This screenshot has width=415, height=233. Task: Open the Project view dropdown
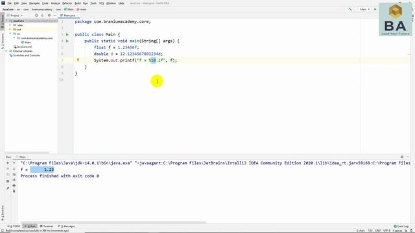click(x=15, y=16)
